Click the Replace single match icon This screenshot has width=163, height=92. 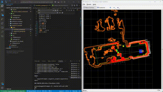click(x=60, y=13)
